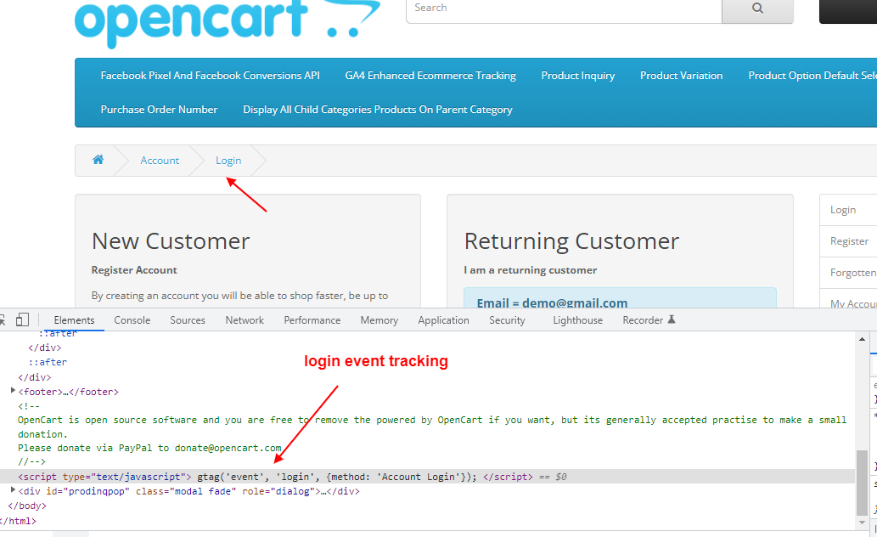
Task: Switch to the Console tab
Action: [x=132, y=319]
